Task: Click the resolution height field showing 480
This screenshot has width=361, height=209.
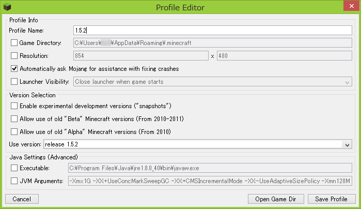Action: 284,56
